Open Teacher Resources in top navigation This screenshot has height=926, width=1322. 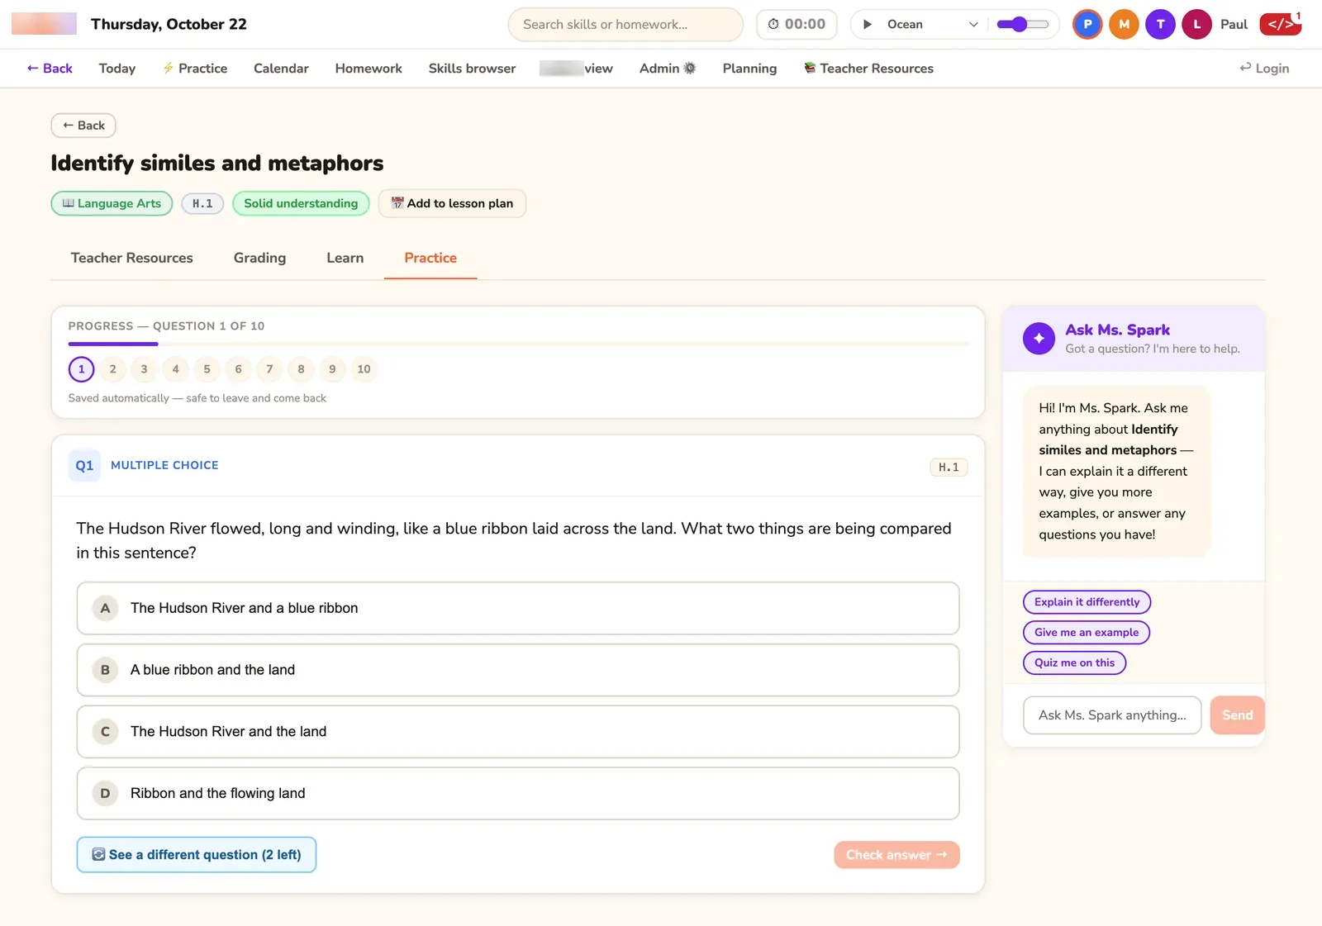coord(868,69)
